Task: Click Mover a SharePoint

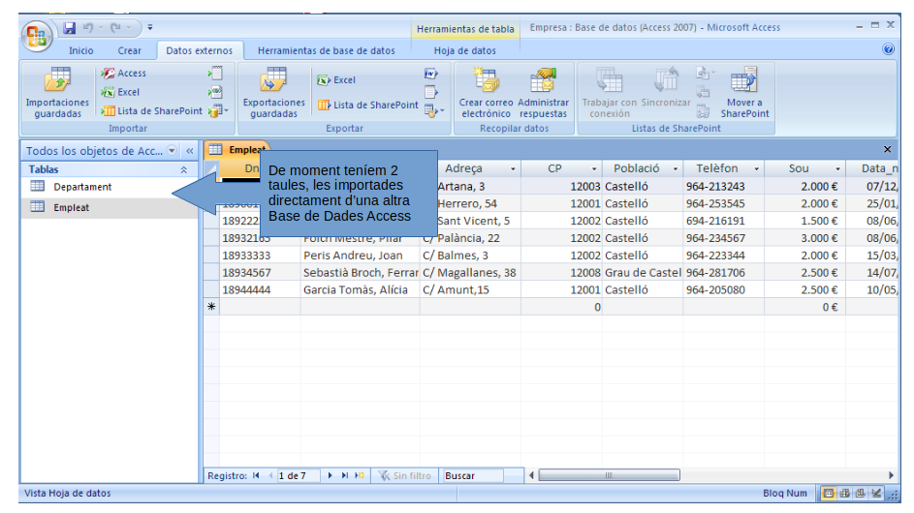Action: point(744,93)
